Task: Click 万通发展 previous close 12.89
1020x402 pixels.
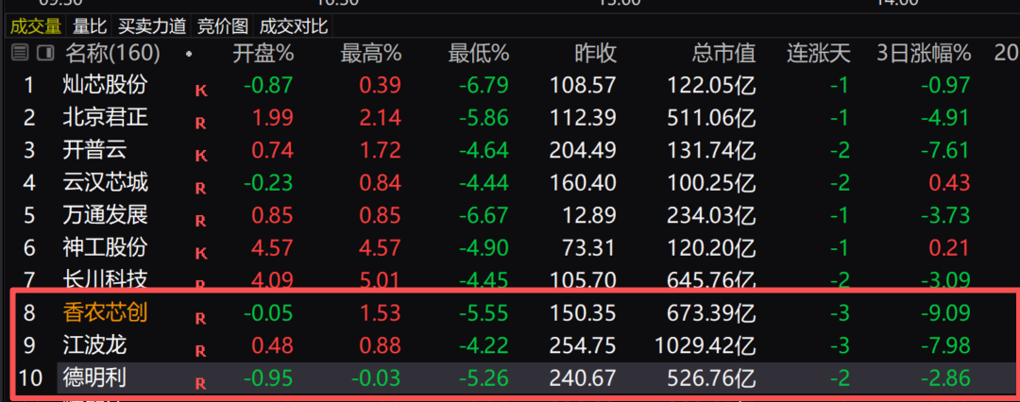Action: click(x=588, y=215)
